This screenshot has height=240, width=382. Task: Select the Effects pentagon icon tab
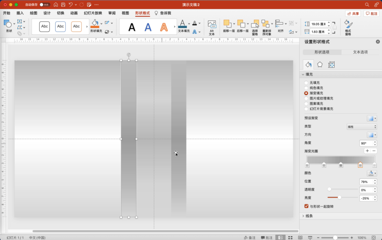pyautogui.click(x=320, y=64)
